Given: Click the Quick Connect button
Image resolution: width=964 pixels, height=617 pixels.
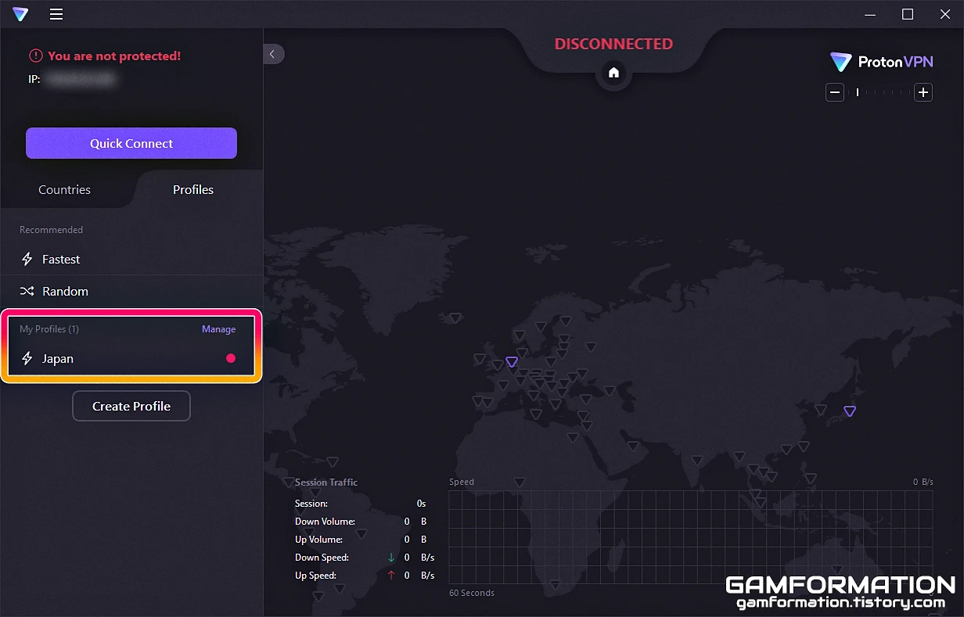Looking at the screenshot, I should coord(131,143).
